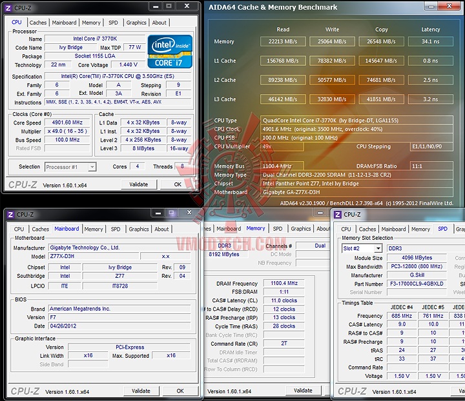Click the PCI-Express graphic interface version field

tap(129, 347)
